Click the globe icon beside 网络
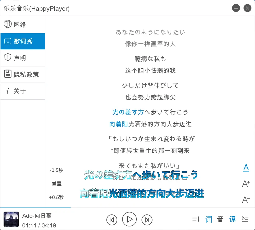The height and width of the screenshot is (230, 255). pos(8,24)
